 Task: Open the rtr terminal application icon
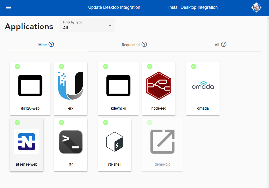pyautogui.click(x=71, y=142)
